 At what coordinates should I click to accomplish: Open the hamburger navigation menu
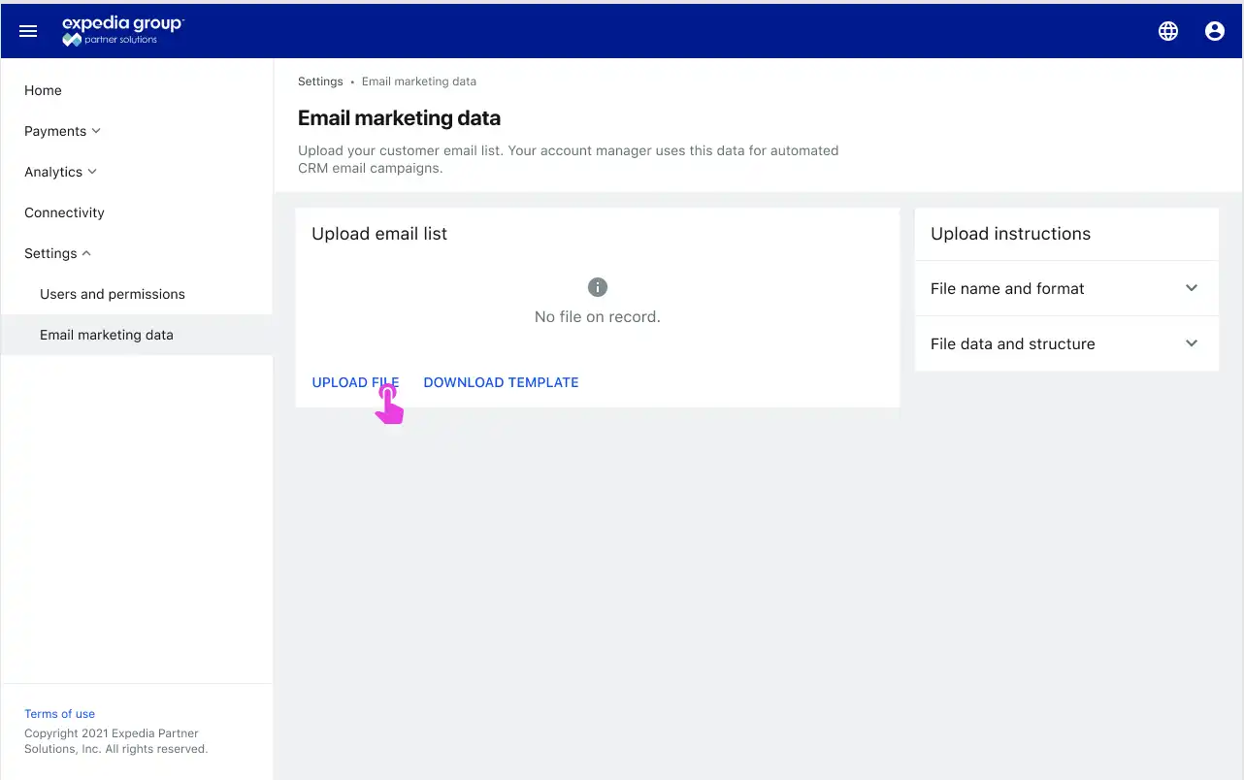(28, 30)
